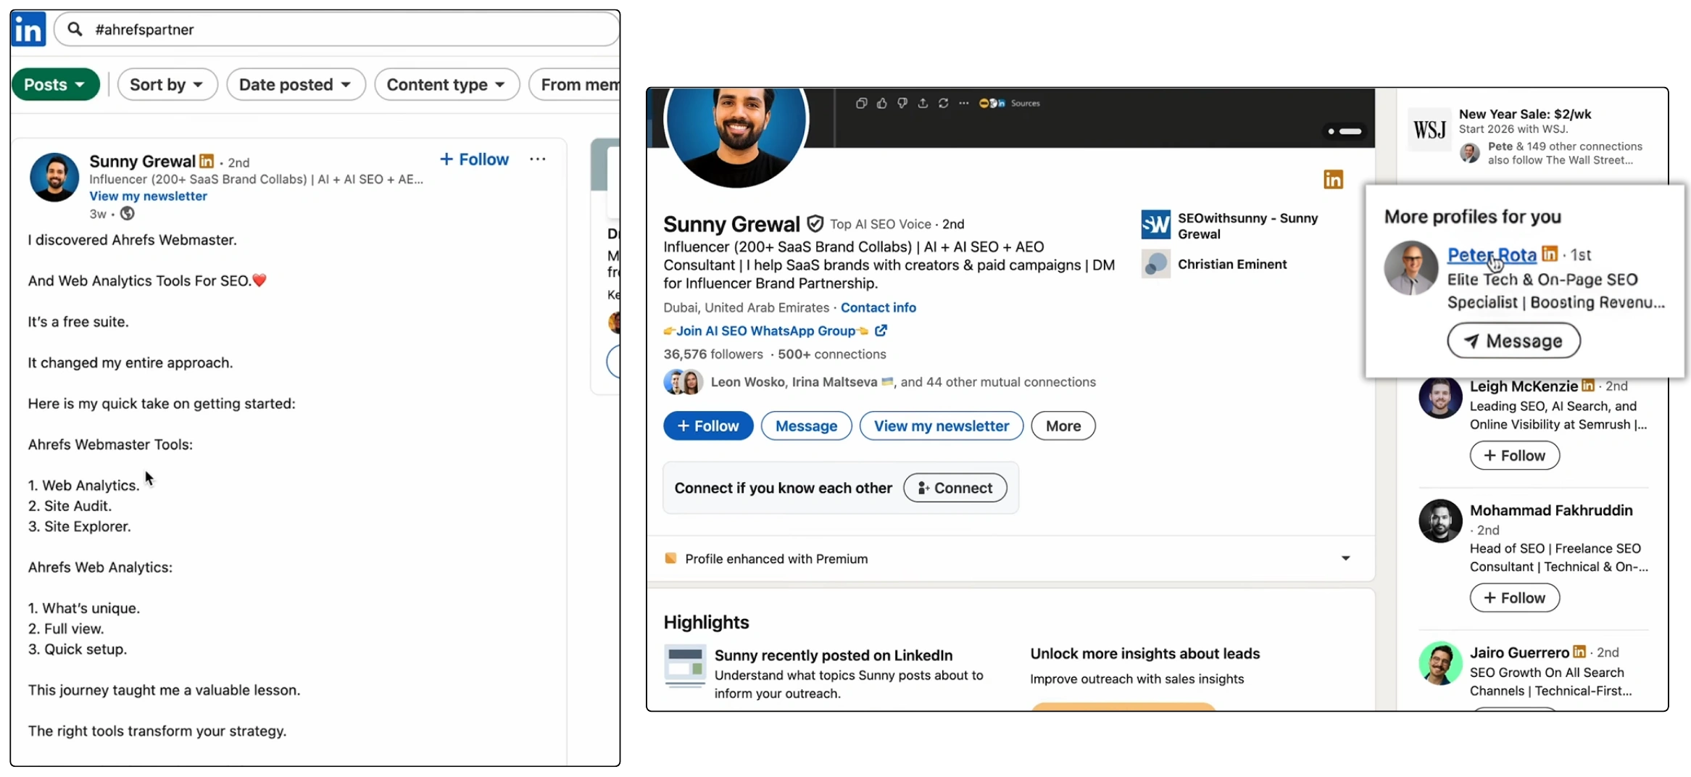The width and height of the screenshot is (1691, 777).
Task: Open the three-dot menu on Sunny Grewal's post
Action: pyautogui.click(x=537, y=159)
